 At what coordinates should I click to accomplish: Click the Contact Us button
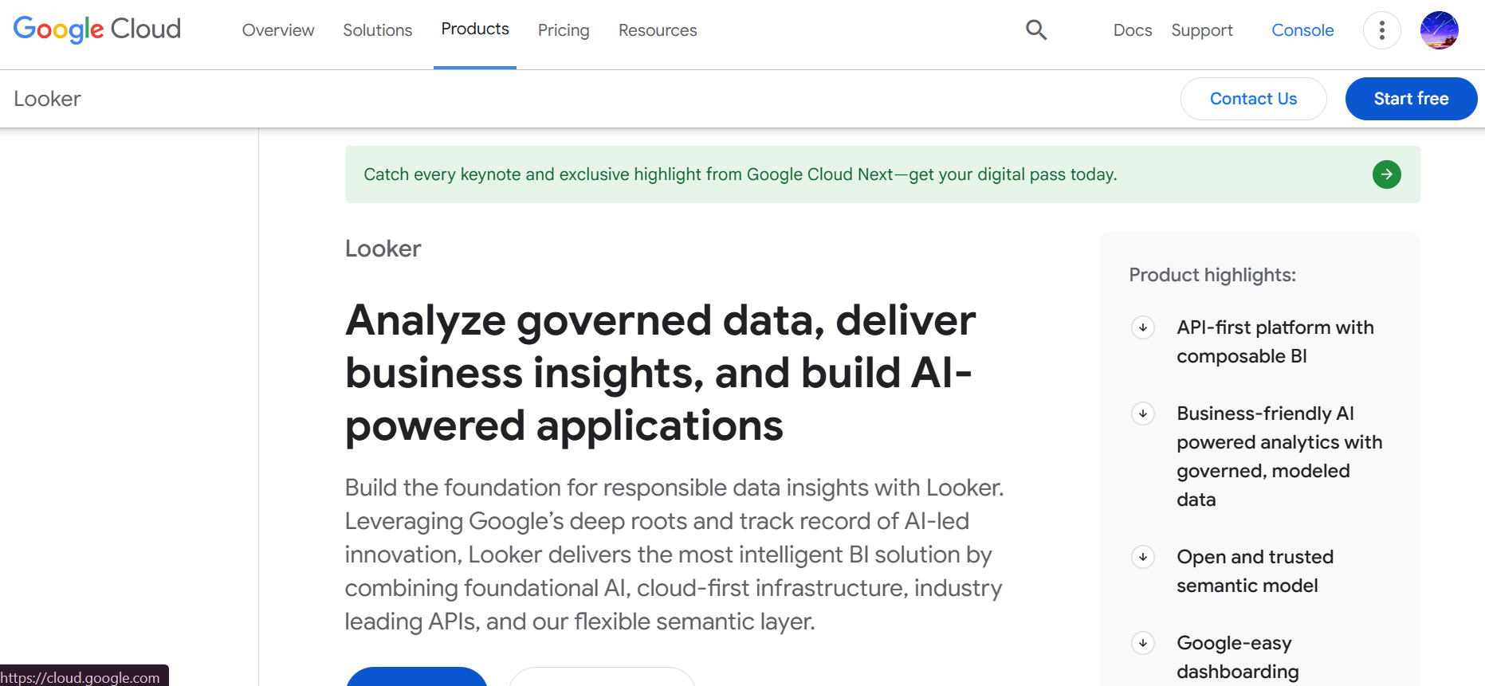coord(1254,99)
